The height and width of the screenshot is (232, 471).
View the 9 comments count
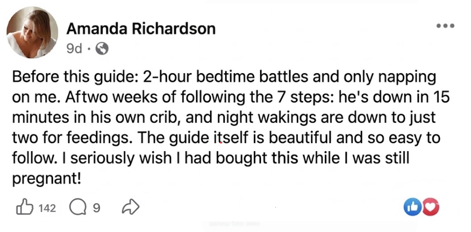tap(96, 208)
